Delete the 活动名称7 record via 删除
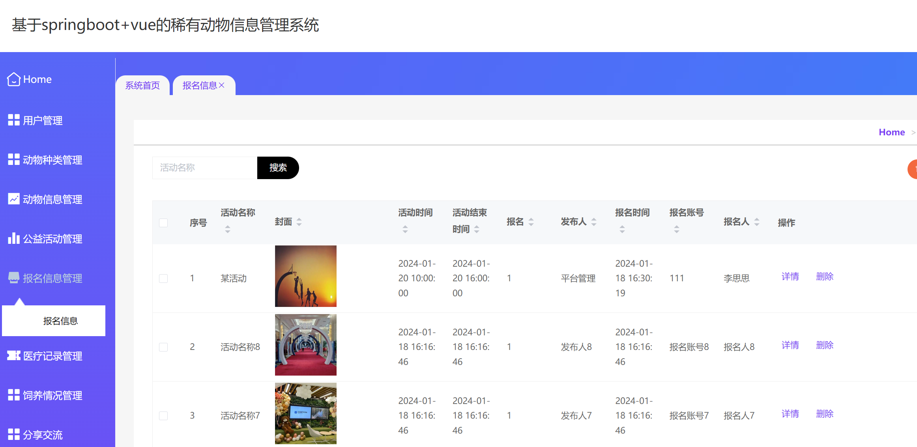The height and width of the screenshot is (447, 917). tap(824, 413)
